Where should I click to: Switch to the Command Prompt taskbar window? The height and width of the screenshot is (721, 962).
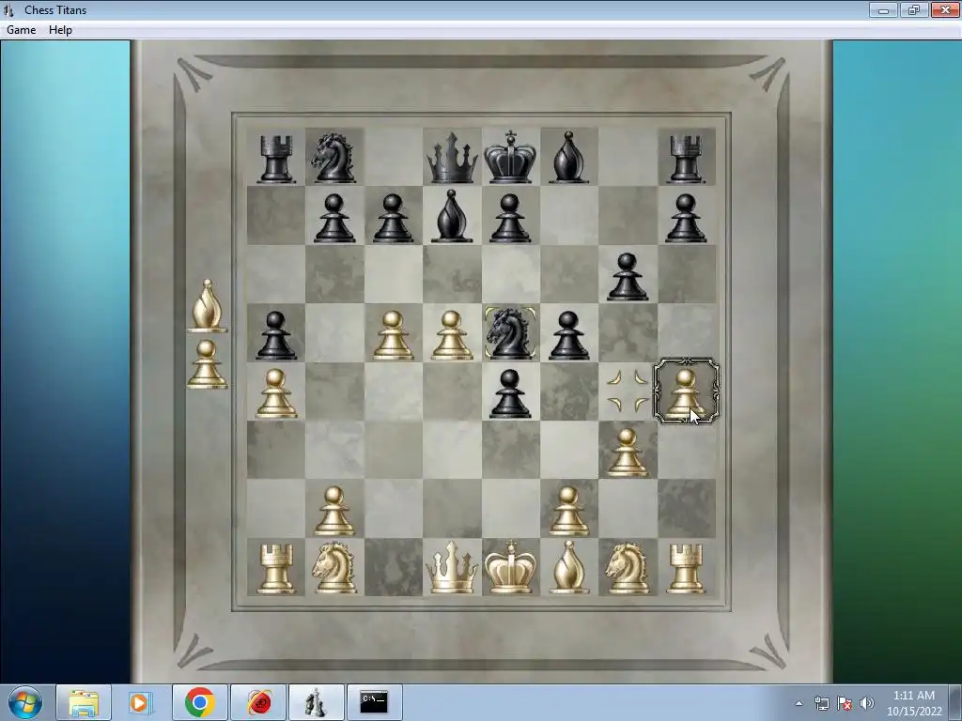pos(374,702)
